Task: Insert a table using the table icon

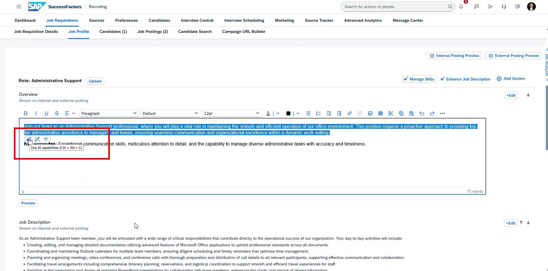Action: pos(380,113)
